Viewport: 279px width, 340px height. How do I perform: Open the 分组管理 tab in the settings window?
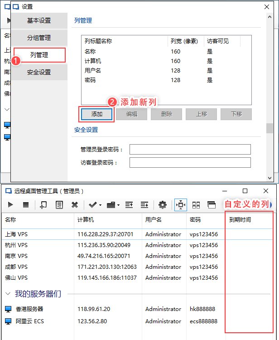39,38
